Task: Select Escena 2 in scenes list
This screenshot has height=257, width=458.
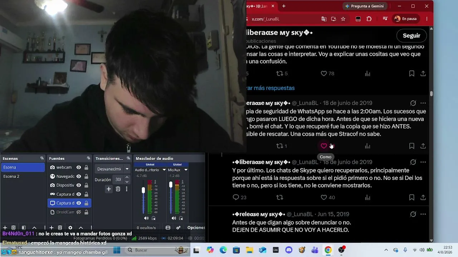Action: click(x=23, y=176)
